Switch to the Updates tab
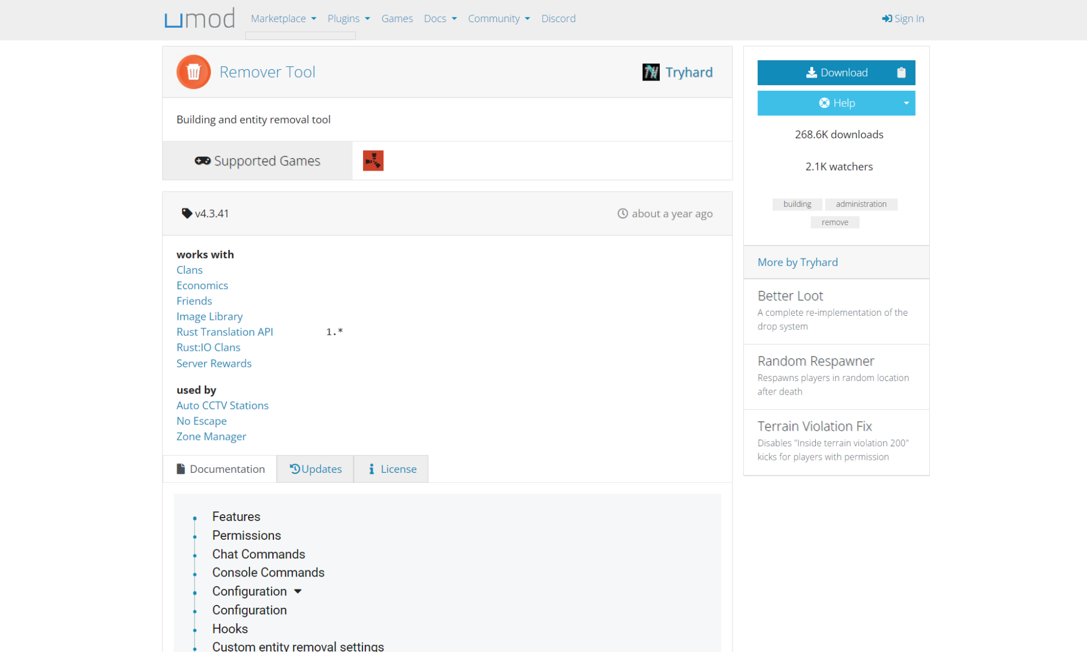 [x=315, y=469]
